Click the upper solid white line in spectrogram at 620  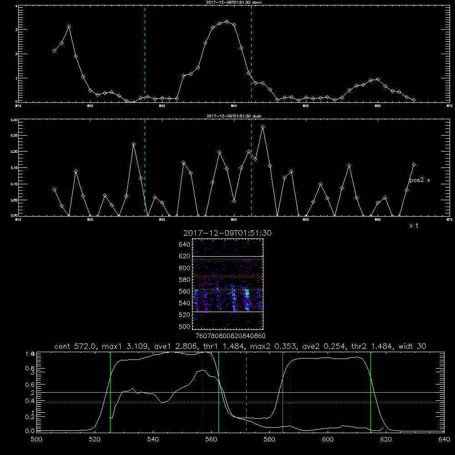click(x=228, y=256)
